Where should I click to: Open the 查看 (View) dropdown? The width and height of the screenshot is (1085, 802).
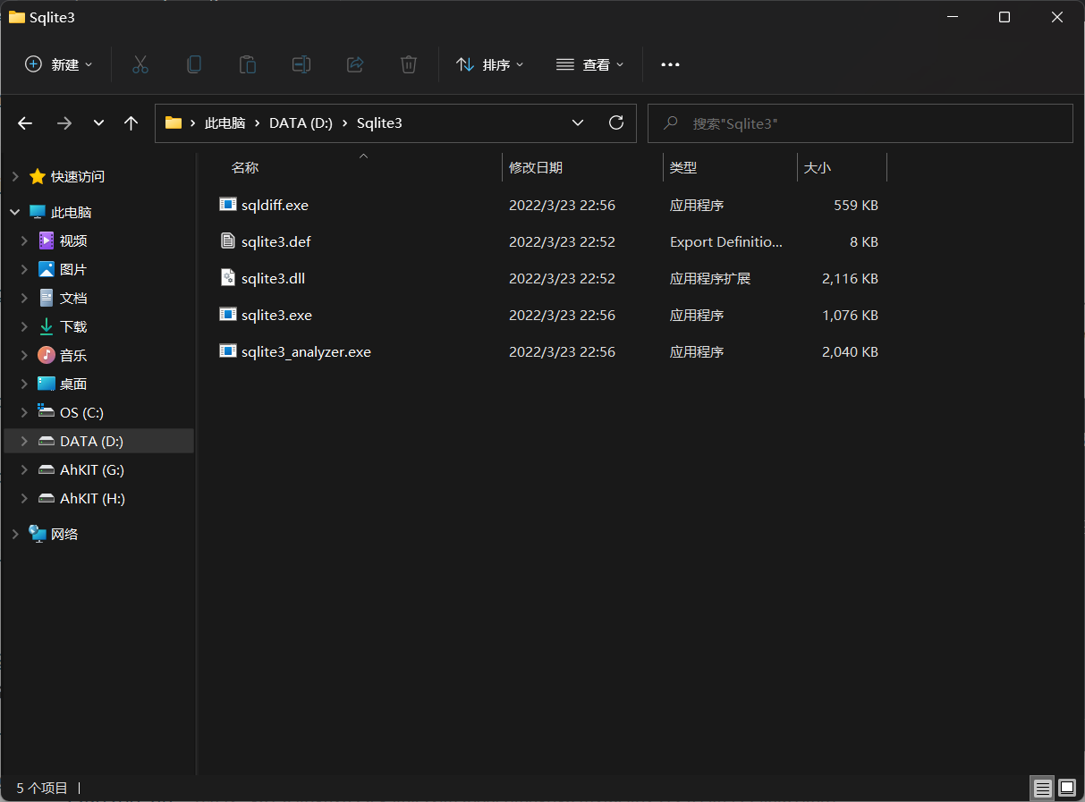590,64
